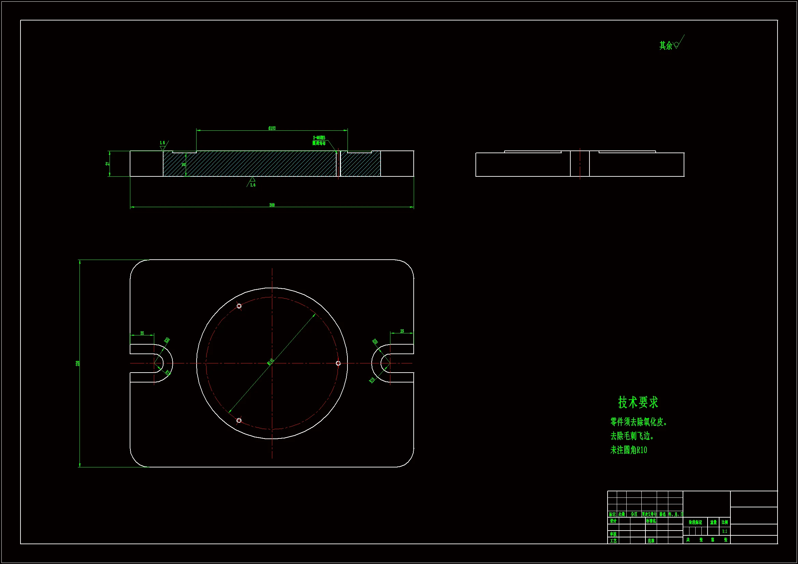
Task: Click the lower-left small hole on red bolt circle
Action: pos(239,420)
